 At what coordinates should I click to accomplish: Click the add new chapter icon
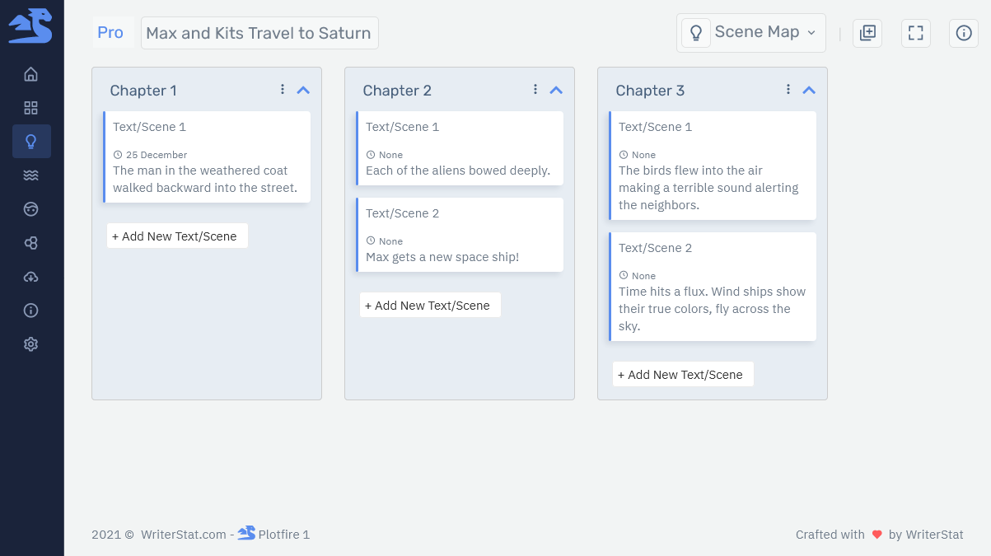pos(867,33)
